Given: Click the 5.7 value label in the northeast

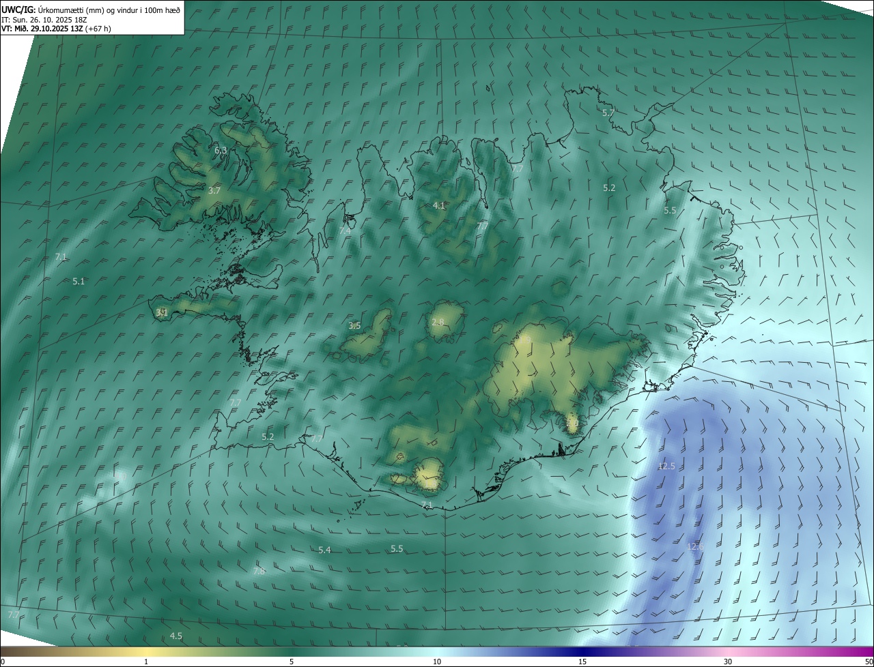Looking at the screenshot, I should 608,113.
